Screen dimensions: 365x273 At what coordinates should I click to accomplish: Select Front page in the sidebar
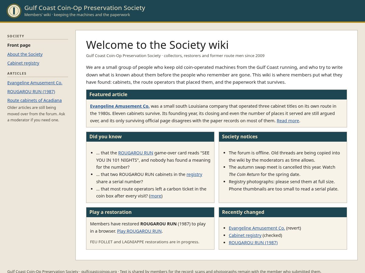click(x=19, y=45)
